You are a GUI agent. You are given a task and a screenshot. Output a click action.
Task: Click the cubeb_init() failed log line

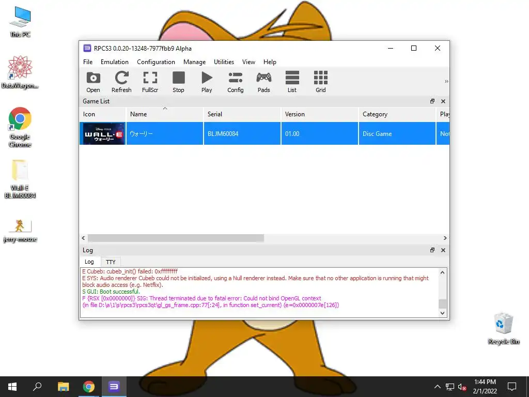click(130, 271)
